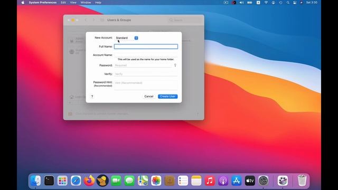Open the Edit menu
The image size is (338, 190).
coord(63,3)
